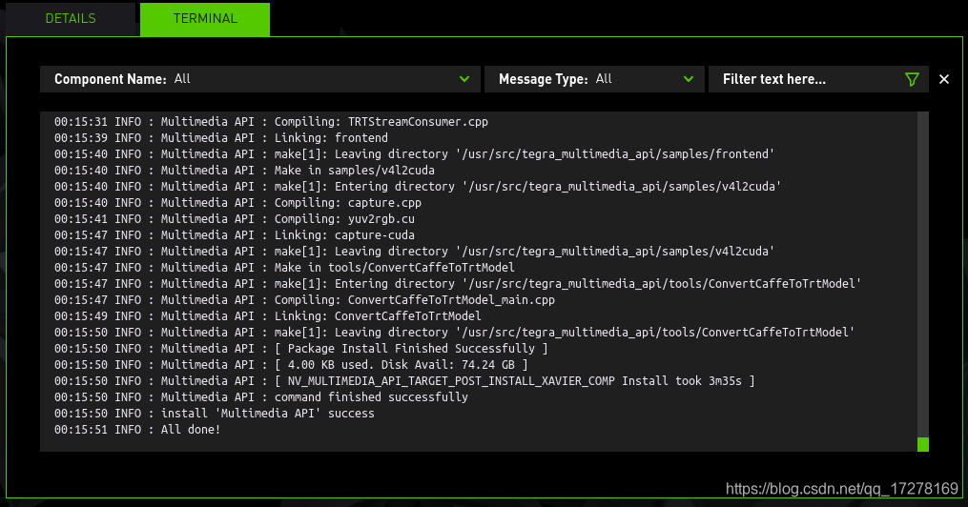Viewport: 968px width, 507px height.
Task: Click 'Linking: capture-cuda' log line
Action: click(235, 235)
